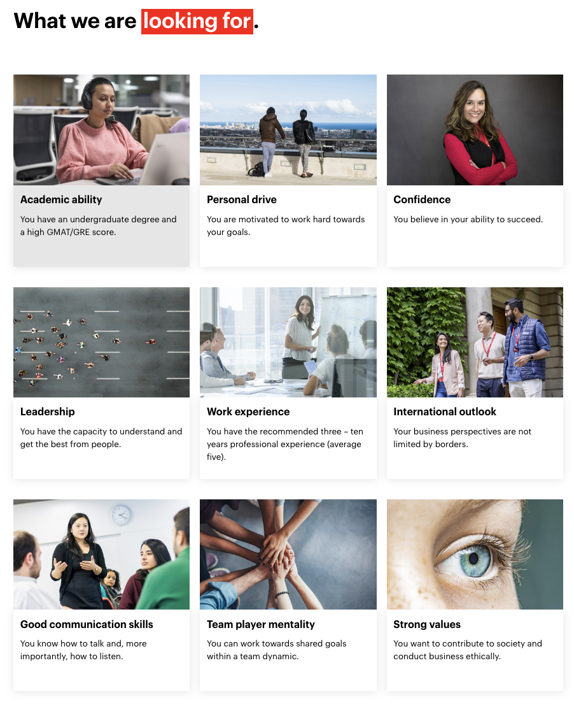The height and width of the screenshot is (707, 574).
Task: Click the GMAT/GRE score description text
Action: pos(98,225)
